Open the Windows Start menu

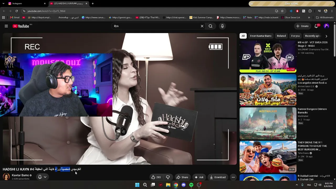click(137, 185)
